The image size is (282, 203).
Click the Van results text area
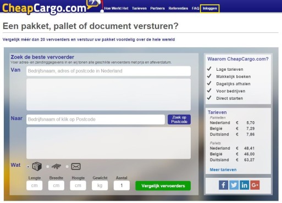(x=108, y=94)
